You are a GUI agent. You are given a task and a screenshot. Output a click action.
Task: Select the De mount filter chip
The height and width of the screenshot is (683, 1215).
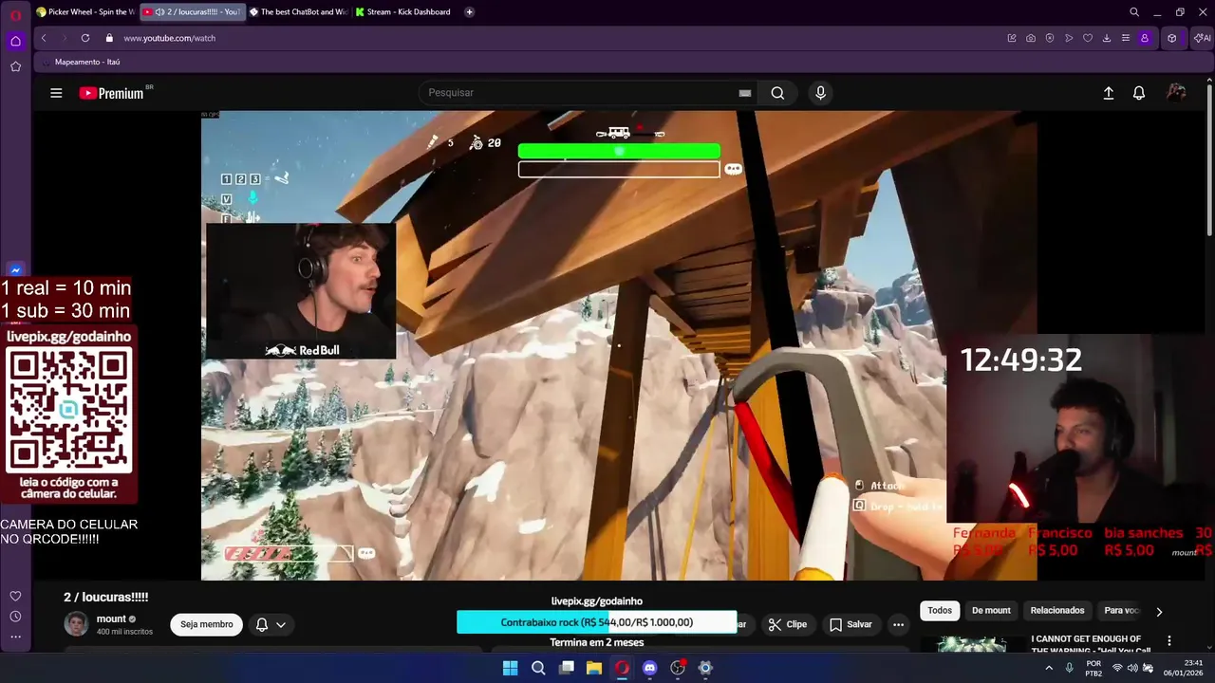click(991, 611)
